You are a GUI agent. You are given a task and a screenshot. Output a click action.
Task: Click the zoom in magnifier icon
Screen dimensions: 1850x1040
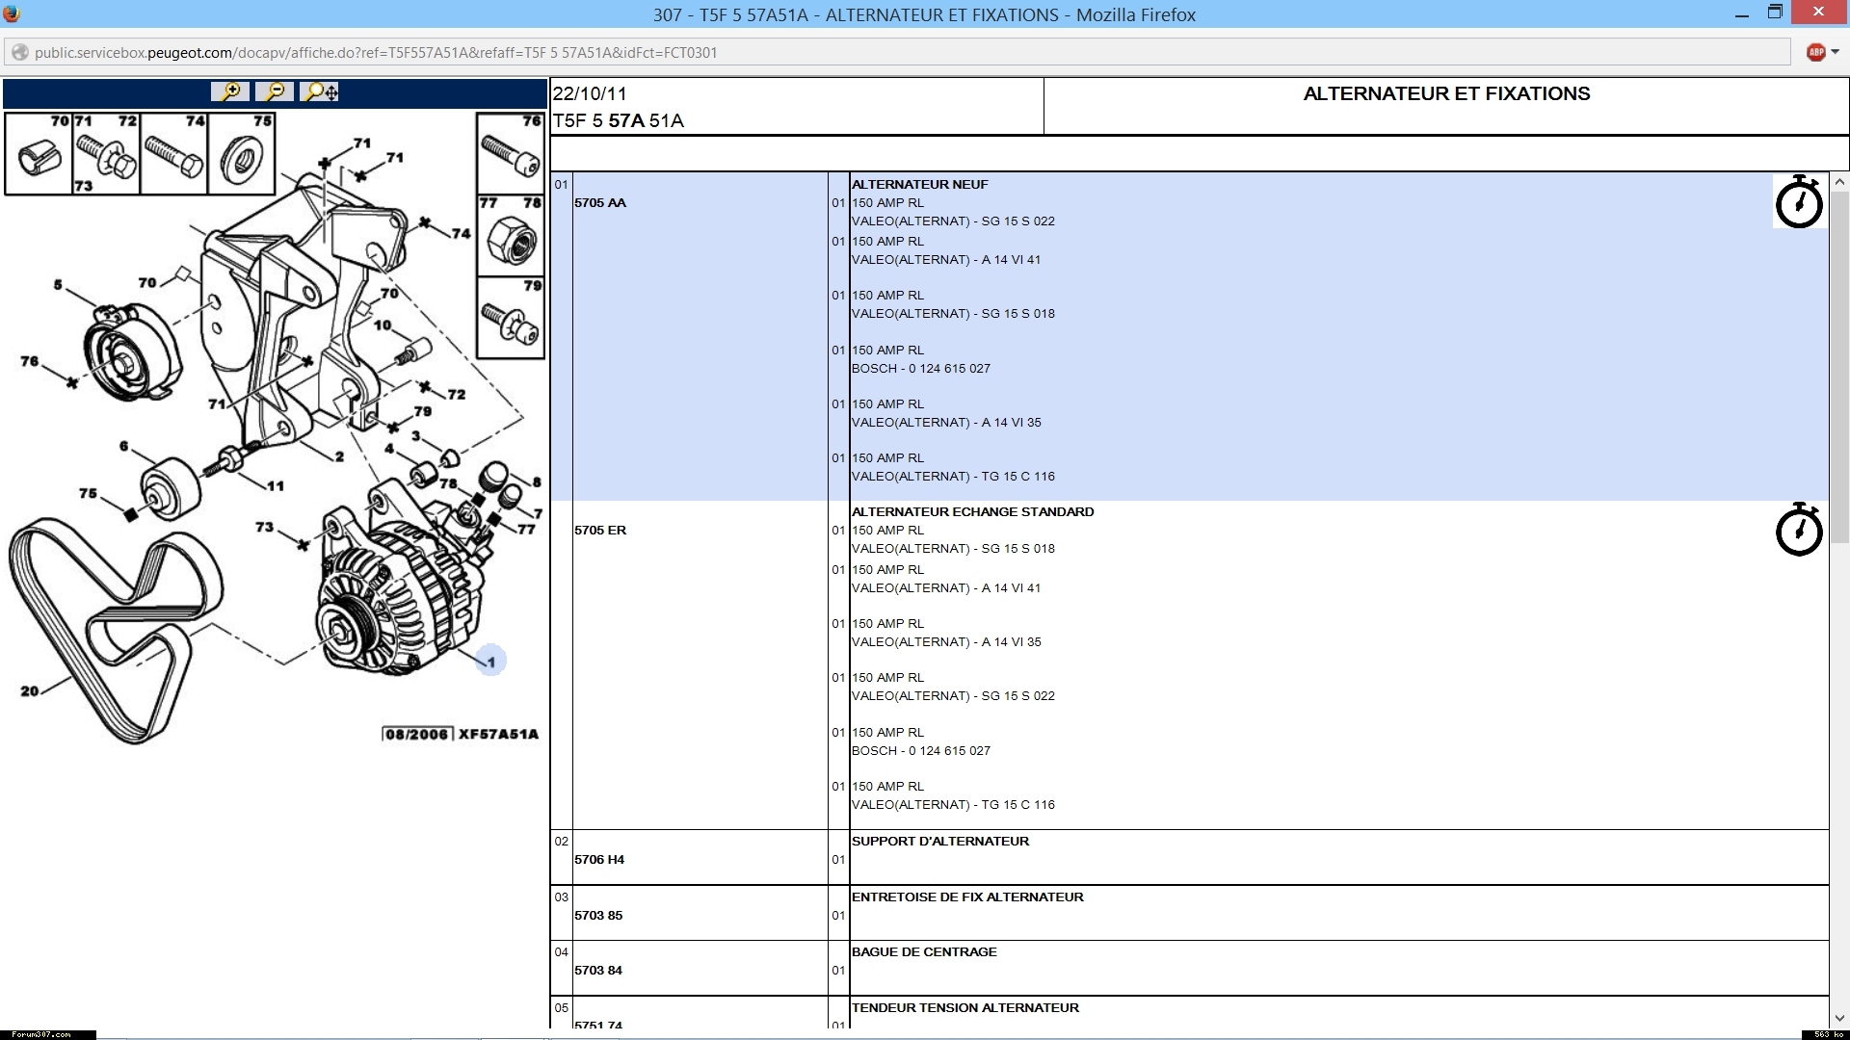coord(230,91)
